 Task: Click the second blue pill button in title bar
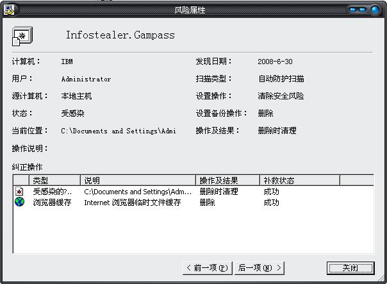tap(362, 10)
